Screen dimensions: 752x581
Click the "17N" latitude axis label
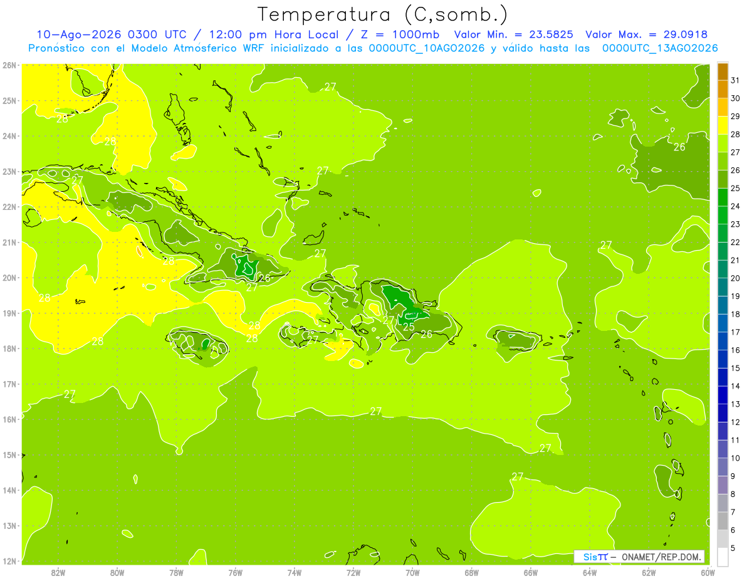click(9, 384)
